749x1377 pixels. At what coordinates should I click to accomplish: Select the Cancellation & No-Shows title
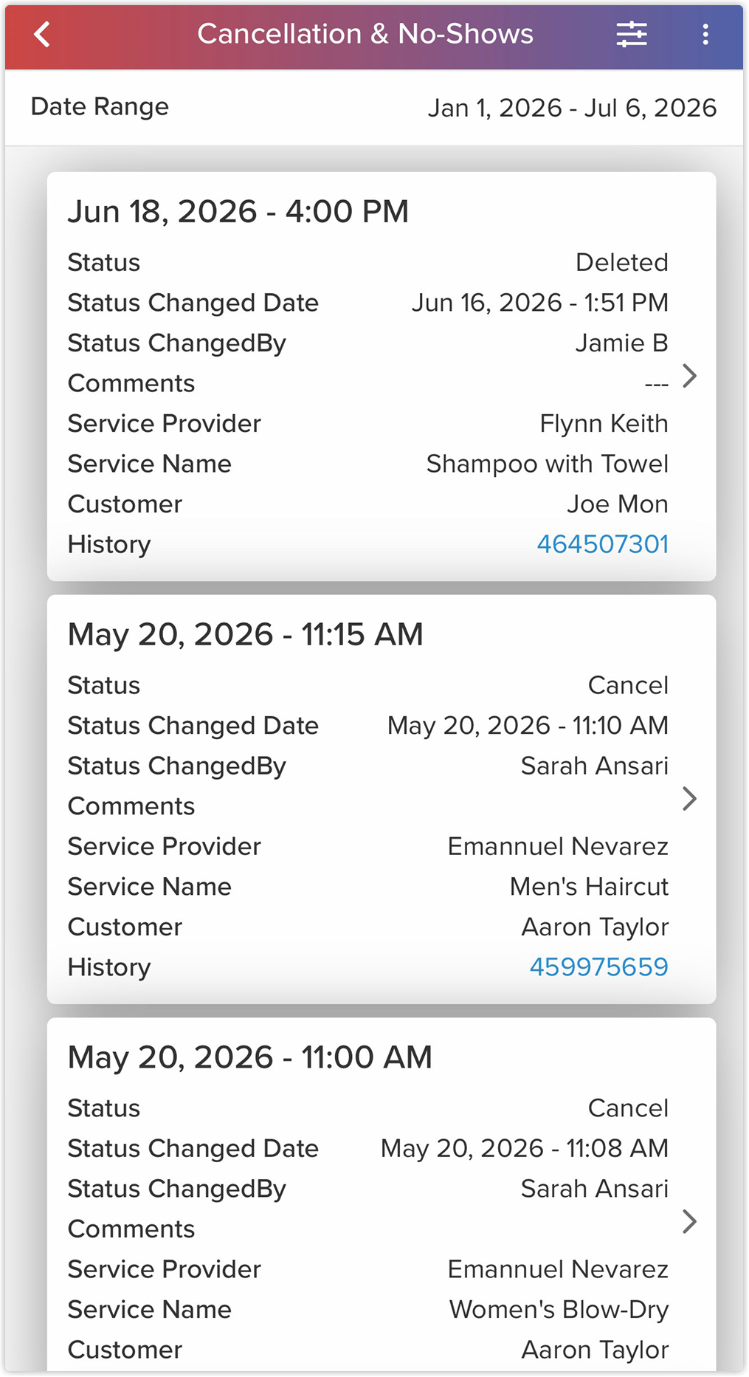coord(365,34)
